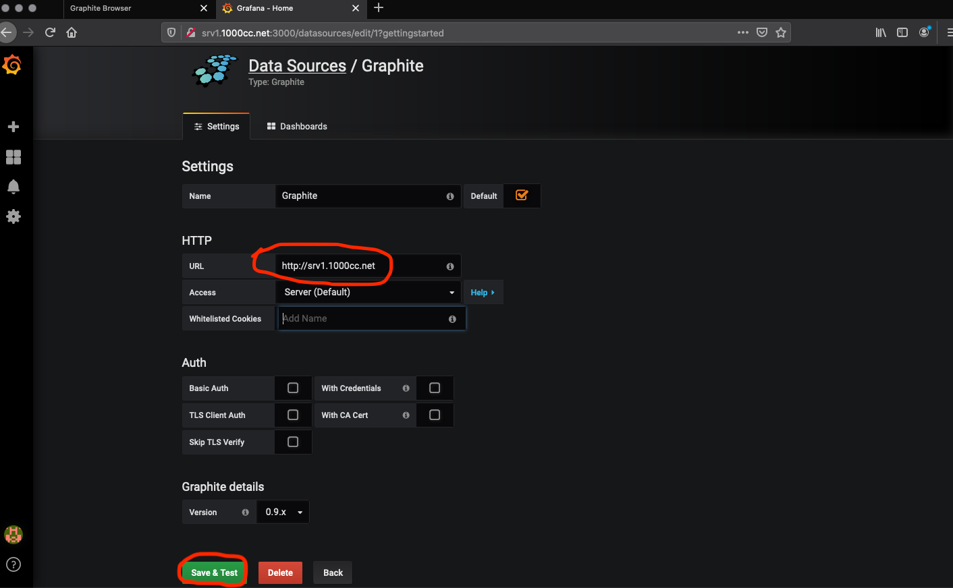Open the Access Server (Default) dropdown
This screenshot has height=588, width=953.
(368, 292)
